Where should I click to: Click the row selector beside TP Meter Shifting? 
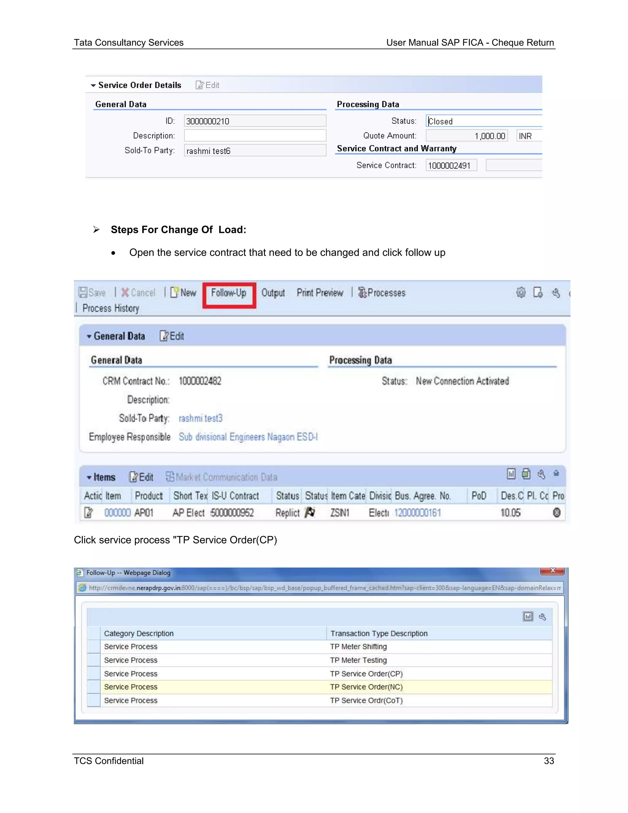click(94, 647)
